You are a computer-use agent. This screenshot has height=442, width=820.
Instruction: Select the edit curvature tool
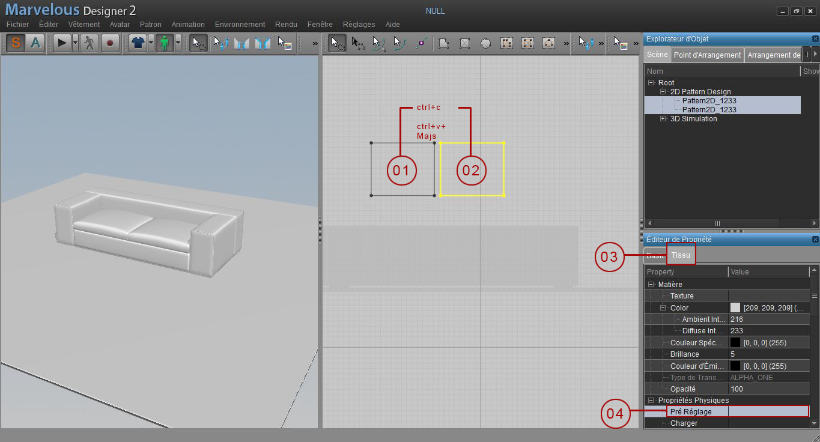379,43
